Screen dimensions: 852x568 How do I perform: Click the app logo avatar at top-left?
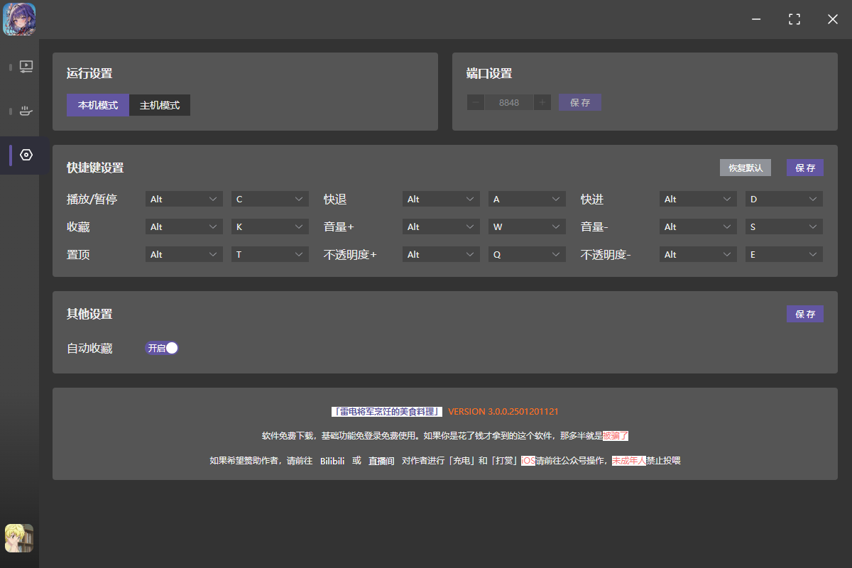(x=19, y=19)
